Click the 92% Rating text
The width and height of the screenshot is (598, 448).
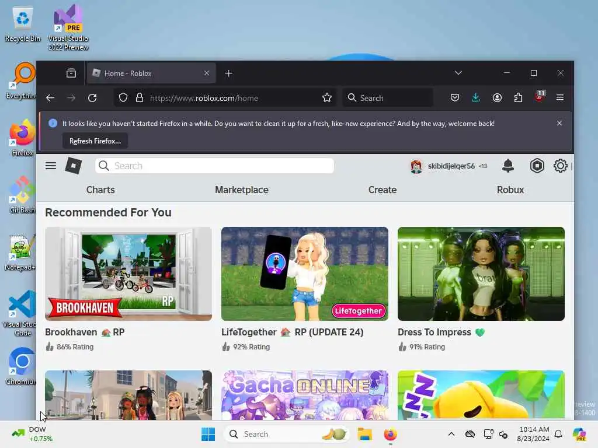tap(251, 347)
